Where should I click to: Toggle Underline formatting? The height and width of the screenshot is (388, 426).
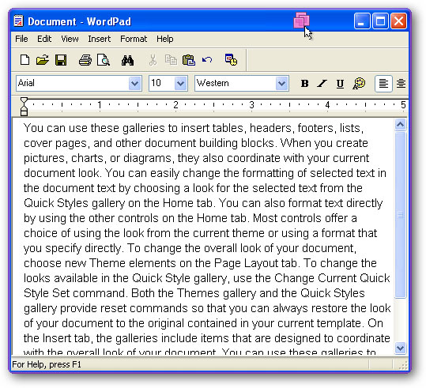340,84
